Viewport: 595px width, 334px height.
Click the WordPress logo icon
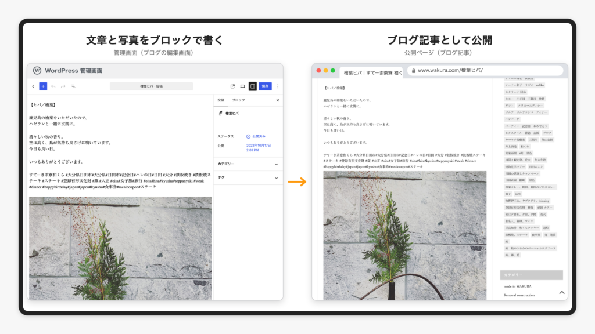pyautogui.click(x=37, y=70)
